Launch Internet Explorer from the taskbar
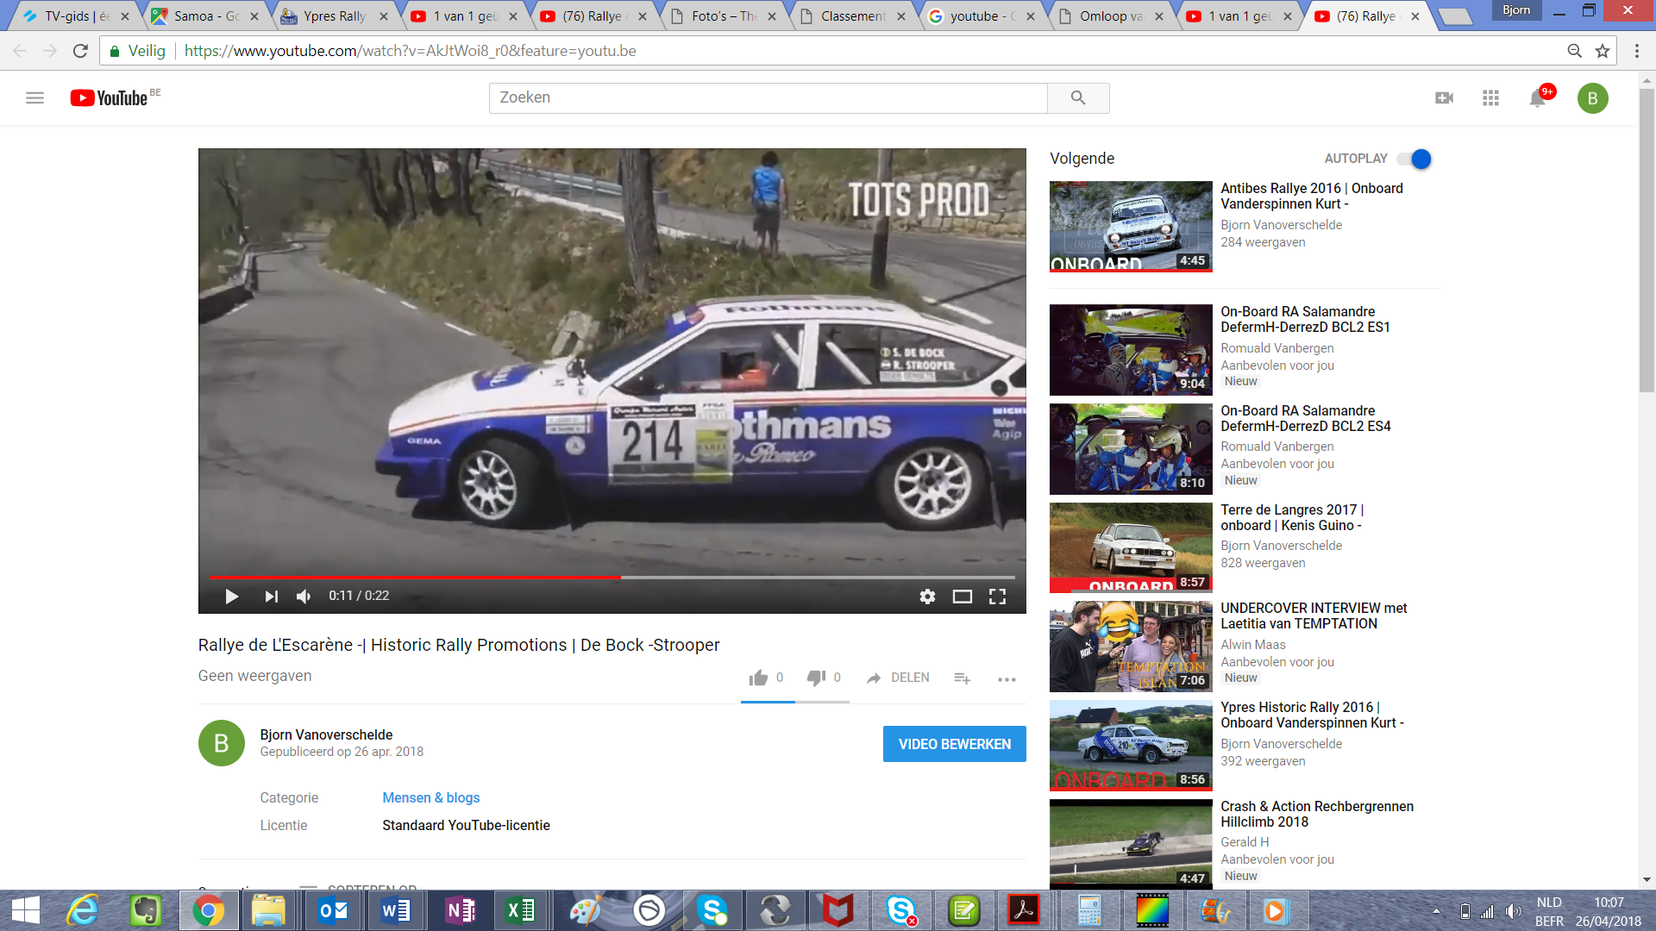 tap(83, 911)
